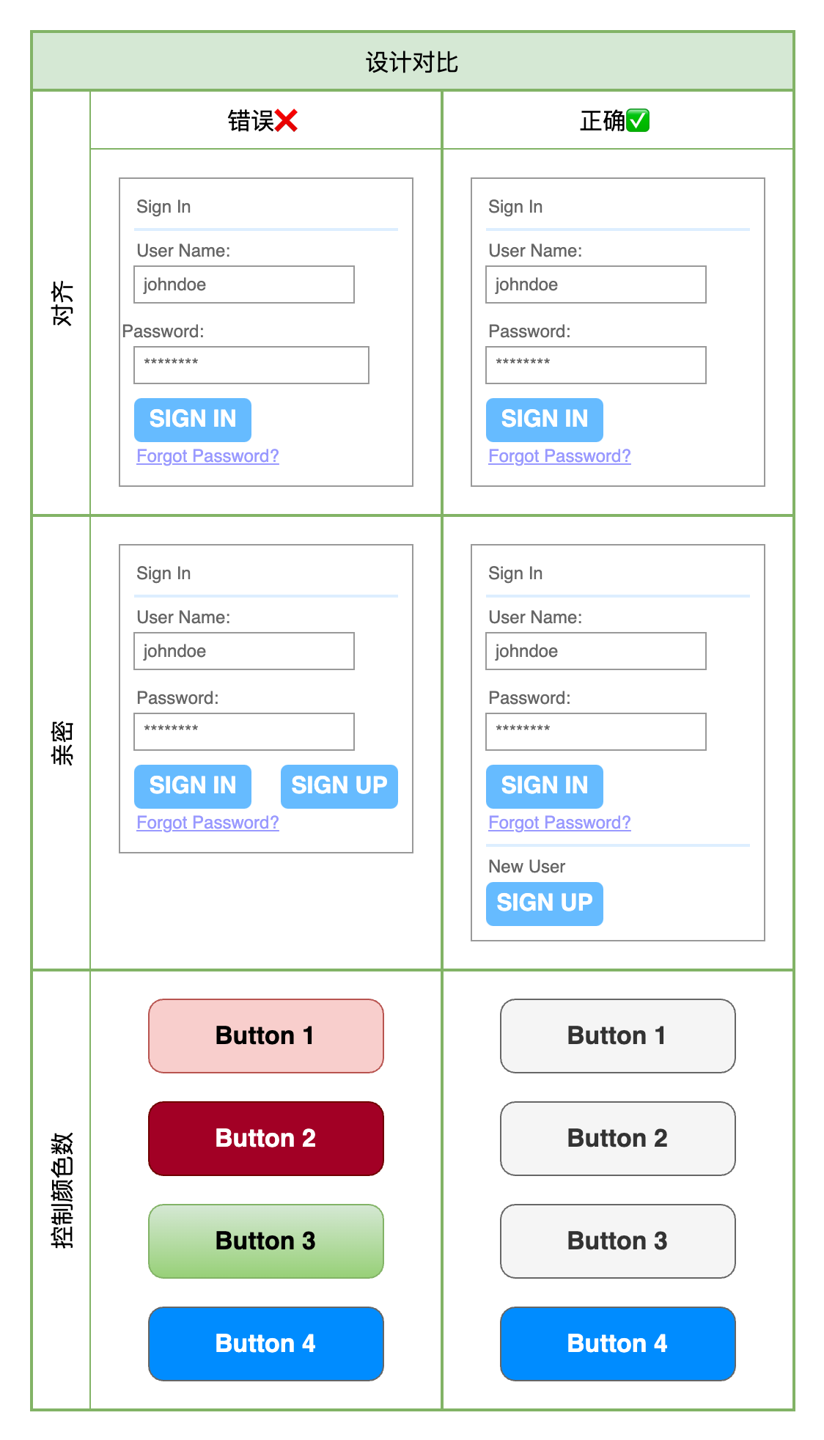Screen dimensions: 824x1440
Task: Click SIGN IN in the correct 对齐 form
Action: (545, 419)
